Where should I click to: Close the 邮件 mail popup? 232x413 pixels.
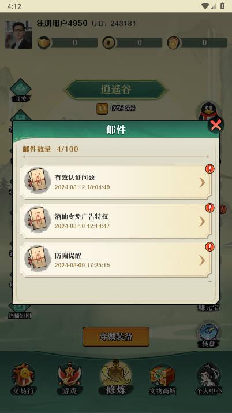[x=216, y=125]
